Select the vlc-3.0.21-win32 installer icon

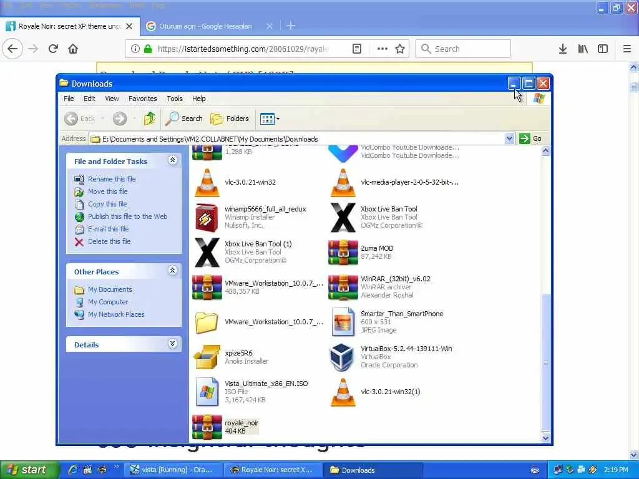point(207,183)
